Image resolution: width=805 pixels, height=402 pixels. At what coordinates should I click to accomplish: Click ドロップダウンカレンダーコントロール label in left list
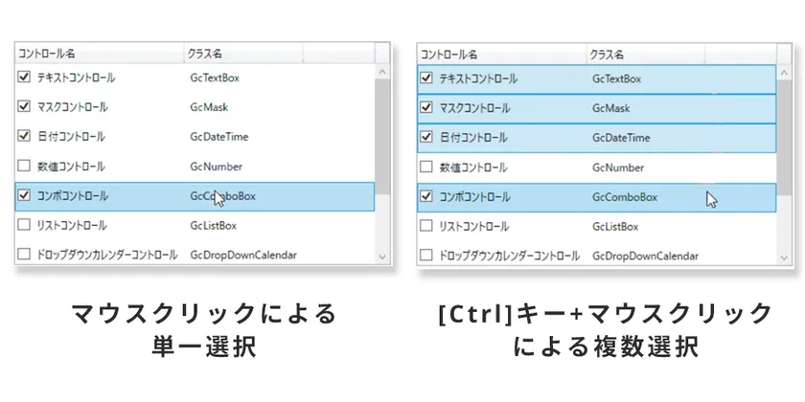pyautogui.click(x=107, y=255)
